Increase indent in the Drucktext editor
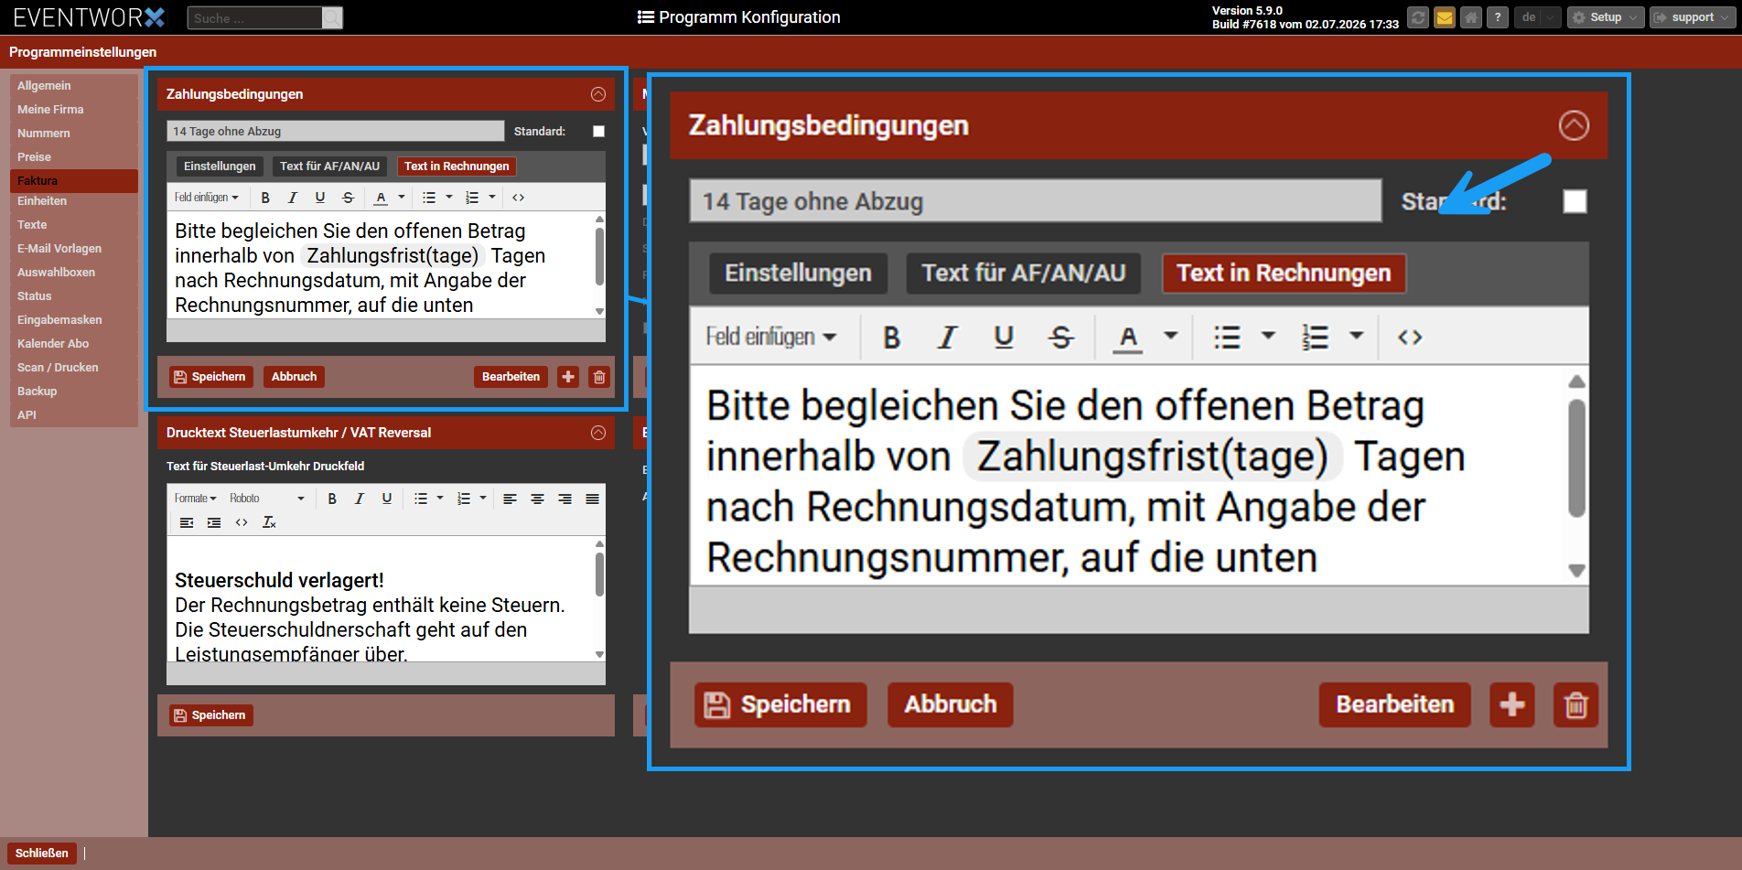Screen dimensions: 1742x870 pos(214,522)
